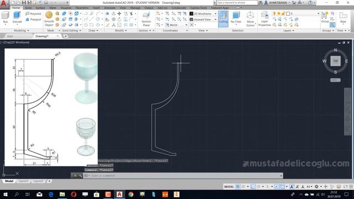354x199 pixels.
Task: Toggle object snap tracking in status bar
Action: point(277,187)
